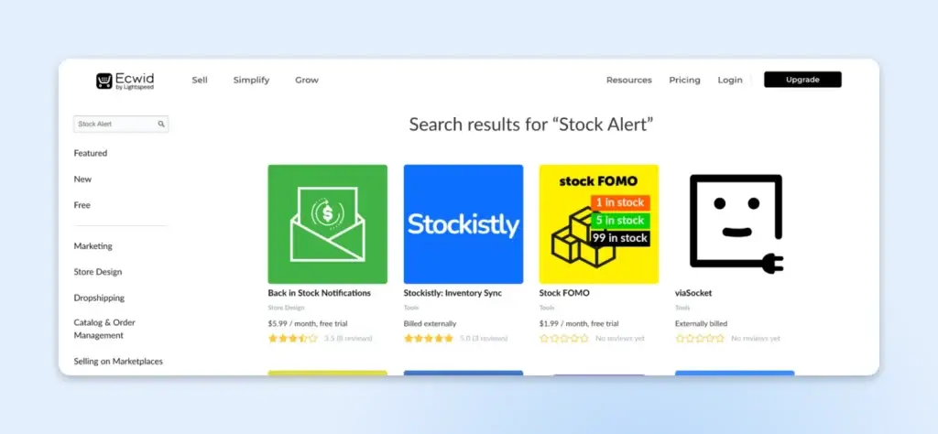Image resolution: width=938 pixels, height=434 pixels.
Task: Open the Resources menu
Action: tap(628, 81)
